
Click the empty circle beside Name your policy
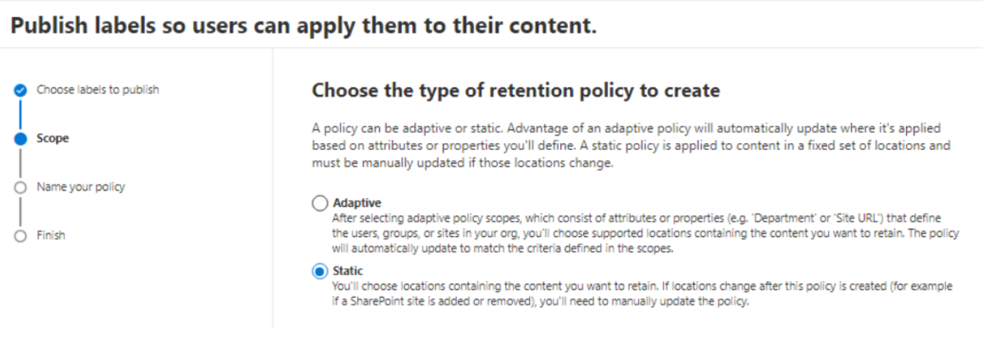pyautogui.click(x=21, y=187)
